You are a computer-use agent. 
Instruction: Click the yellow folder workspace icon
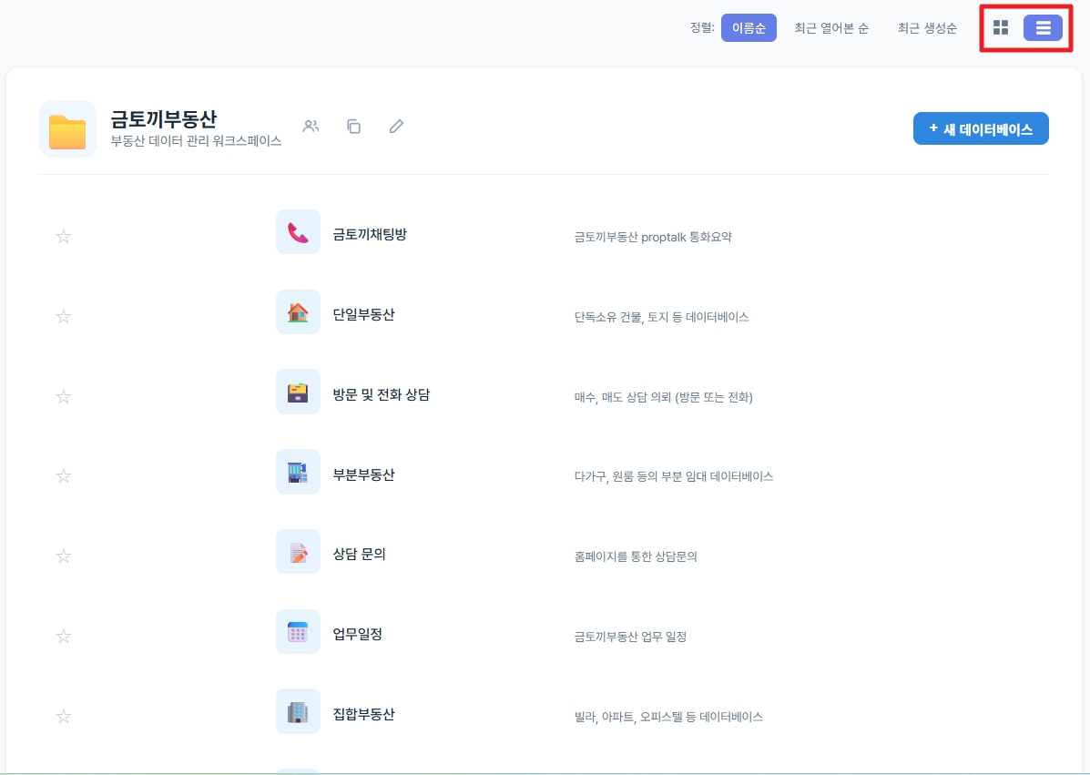(x=67, y=129)
